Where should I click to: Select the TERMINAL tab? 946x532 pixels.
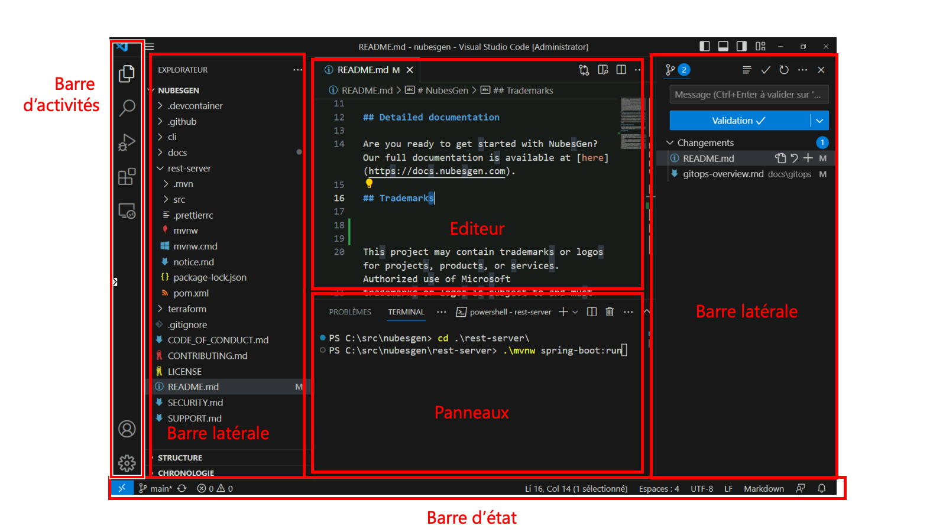[406, 312]
